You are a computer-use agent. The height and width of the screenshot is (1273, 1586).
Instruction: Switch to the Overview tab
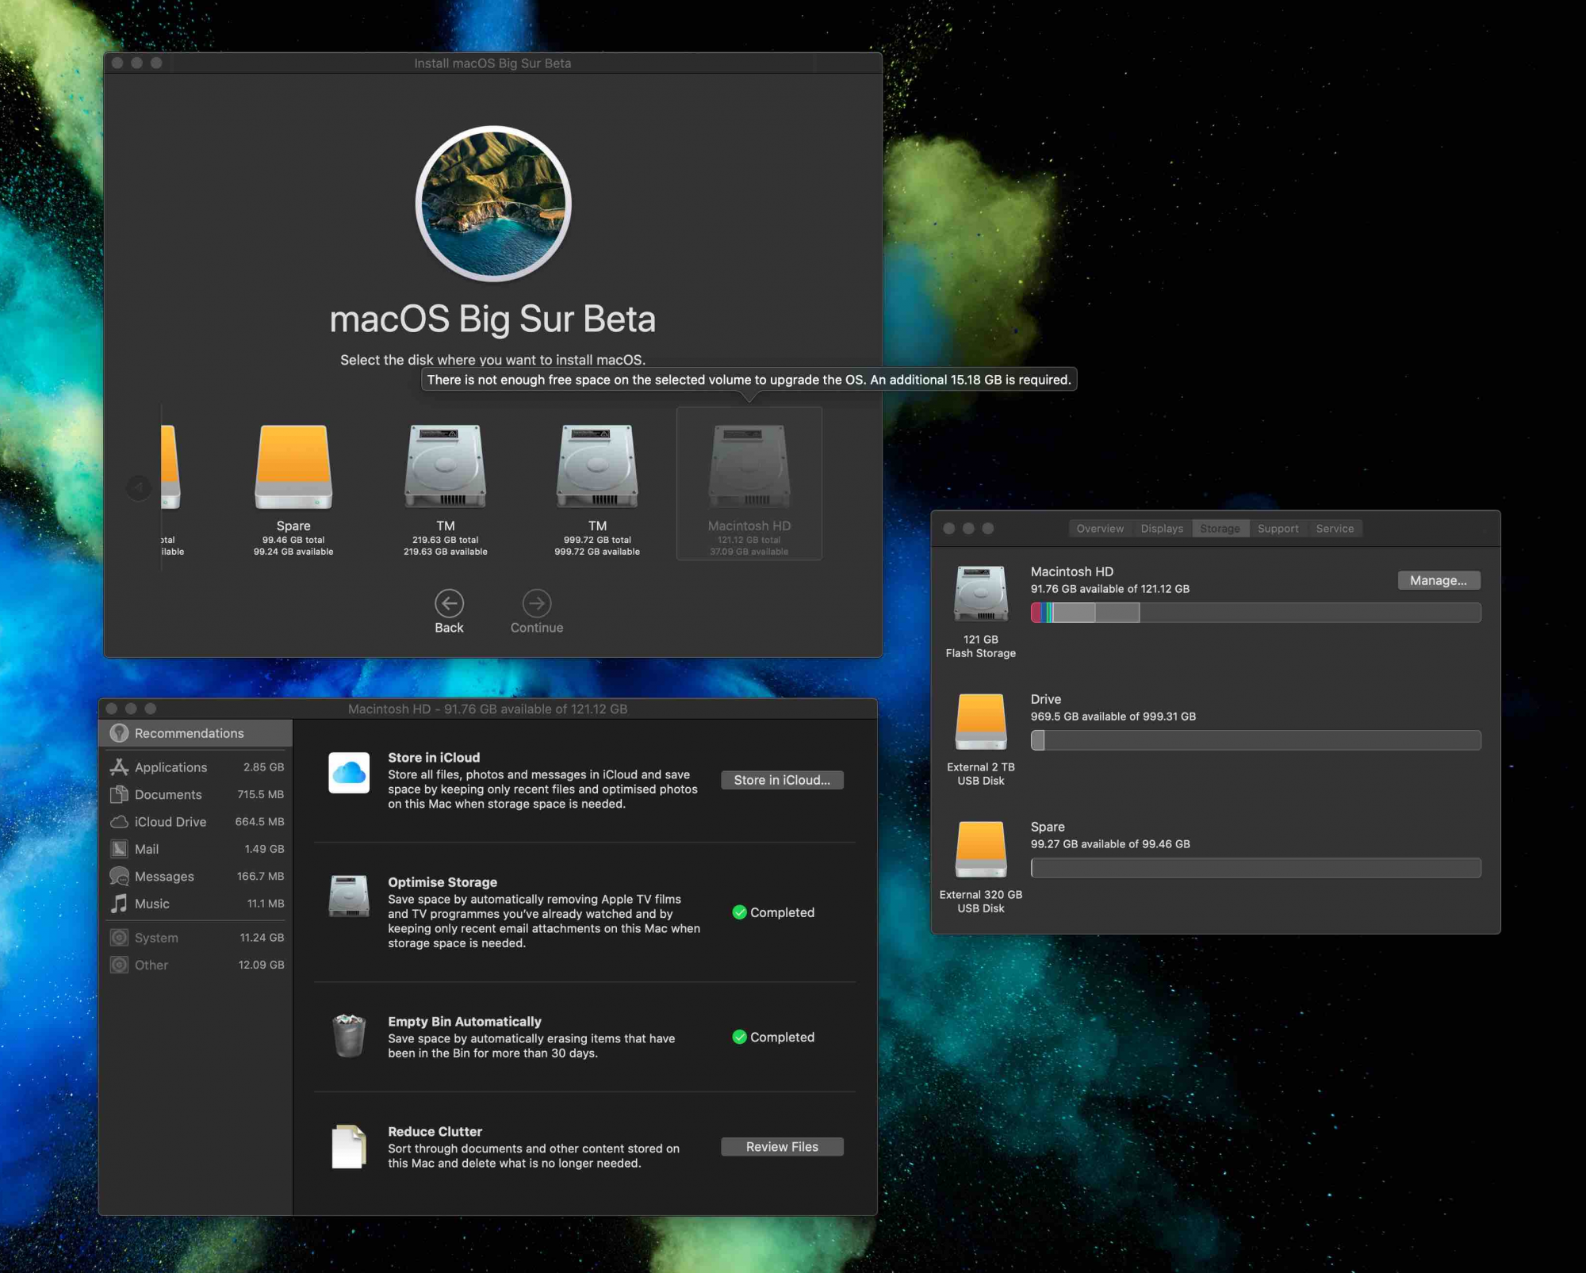(x=1100, y=529)
